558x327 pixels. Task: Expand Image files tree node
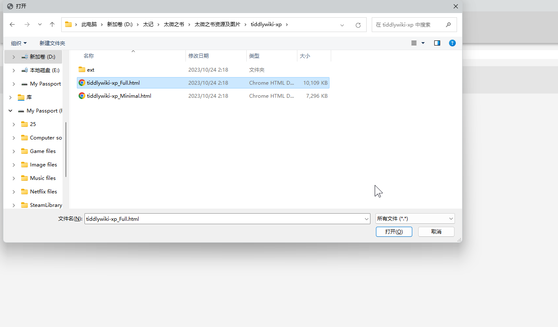(14, 165)
